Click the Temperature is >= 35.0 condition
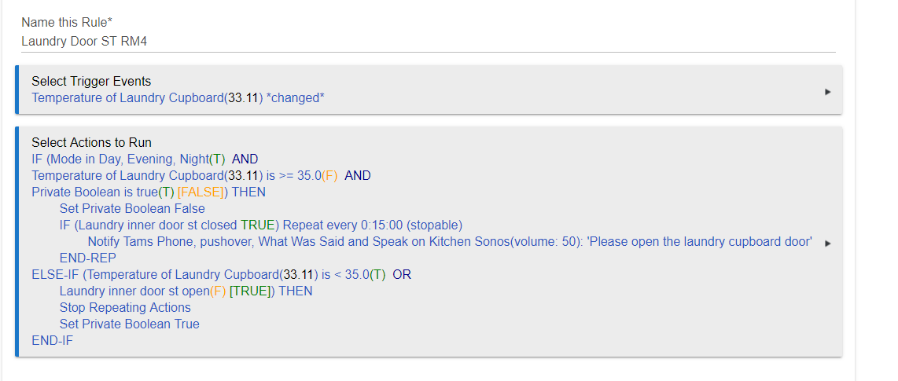Viewport: 898px width, 381px height. [201, 176]
